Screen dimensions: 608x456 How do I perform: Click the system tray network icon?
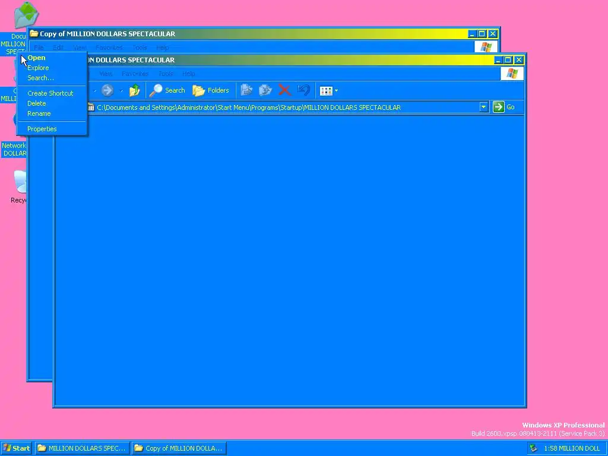click(534, 448)
